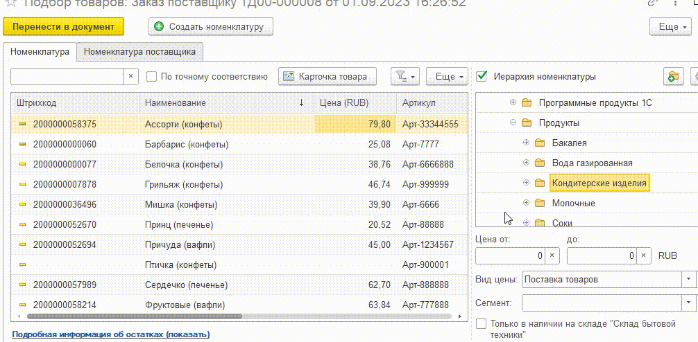Screen dimensions: 698x342
Task: Click the horizontal scrollbar thumb of the table
Action: [x=135, y=316]
